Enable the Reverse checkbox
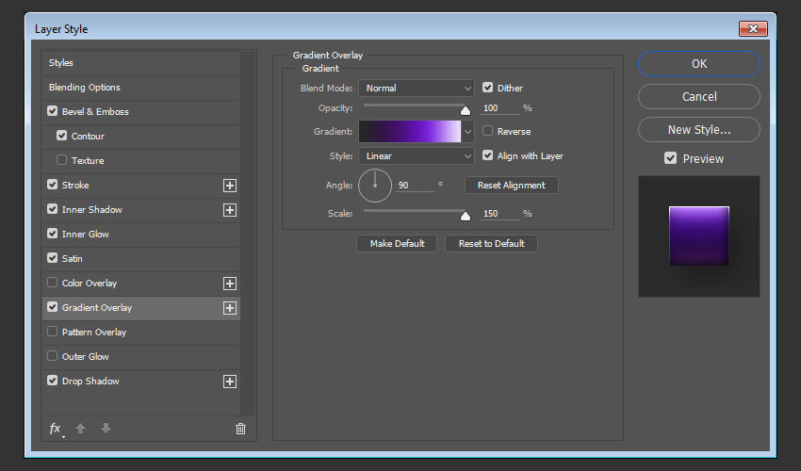 point(488,132)
